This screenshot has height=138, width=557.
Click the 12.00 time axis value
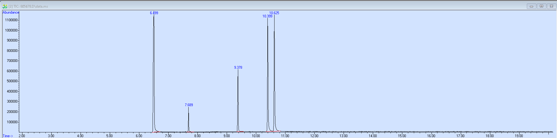[314, 136]
